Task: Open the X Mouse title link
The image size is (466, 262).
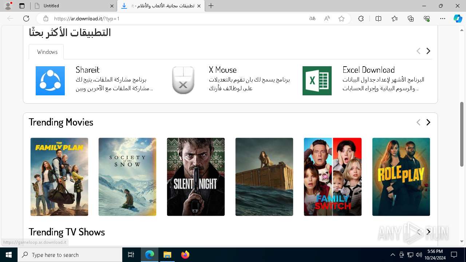Action: (x=223, y=70)
